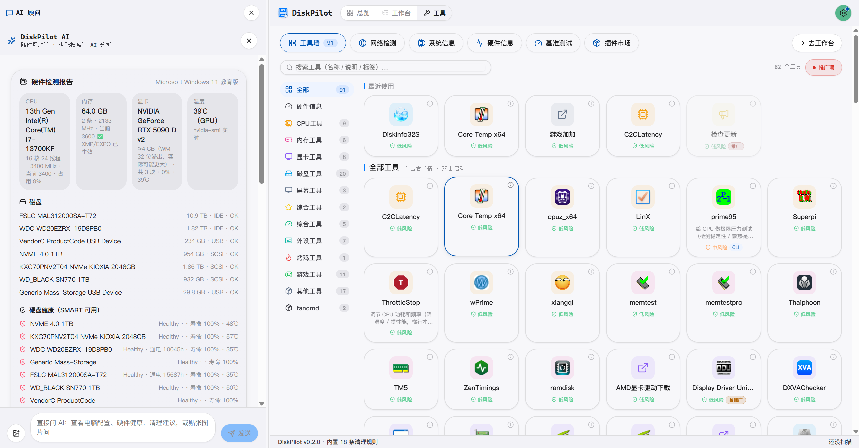This screenshot has width=859, height=448.
Task: Switch to the 工作台 tab
Action: point(396,13)
